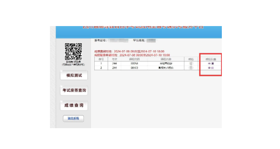The width and height of the screenshot is (280, 149).
Task: Click the 课程代码 column header
Action: pyautogui.click(x=135, y=59)
